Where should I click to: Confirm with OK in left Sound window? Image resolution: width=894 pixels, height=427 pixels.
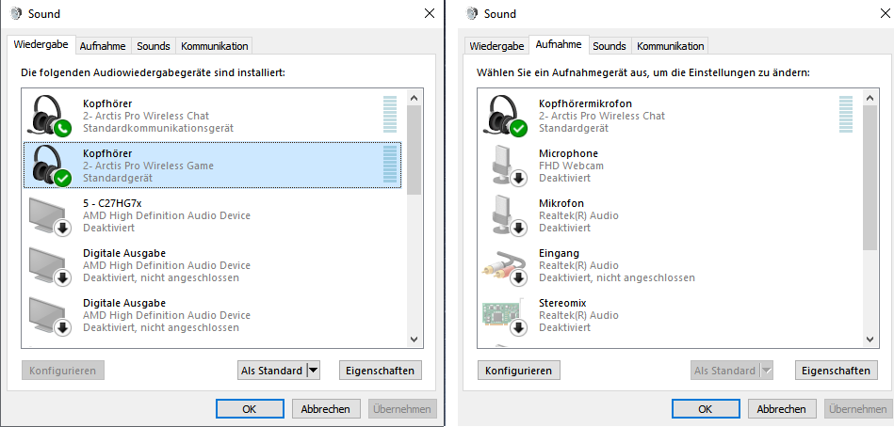pos(250,409)
